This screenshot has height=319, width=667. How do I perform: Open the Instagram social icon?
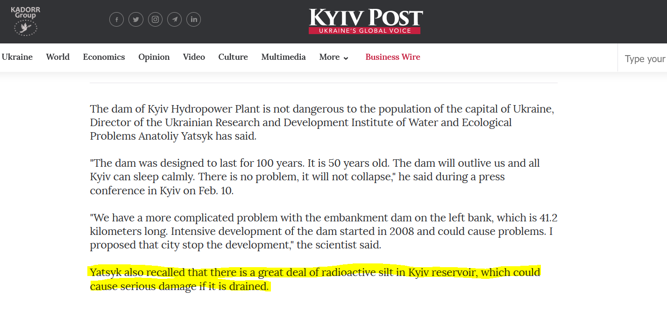(x=155, y=20)
